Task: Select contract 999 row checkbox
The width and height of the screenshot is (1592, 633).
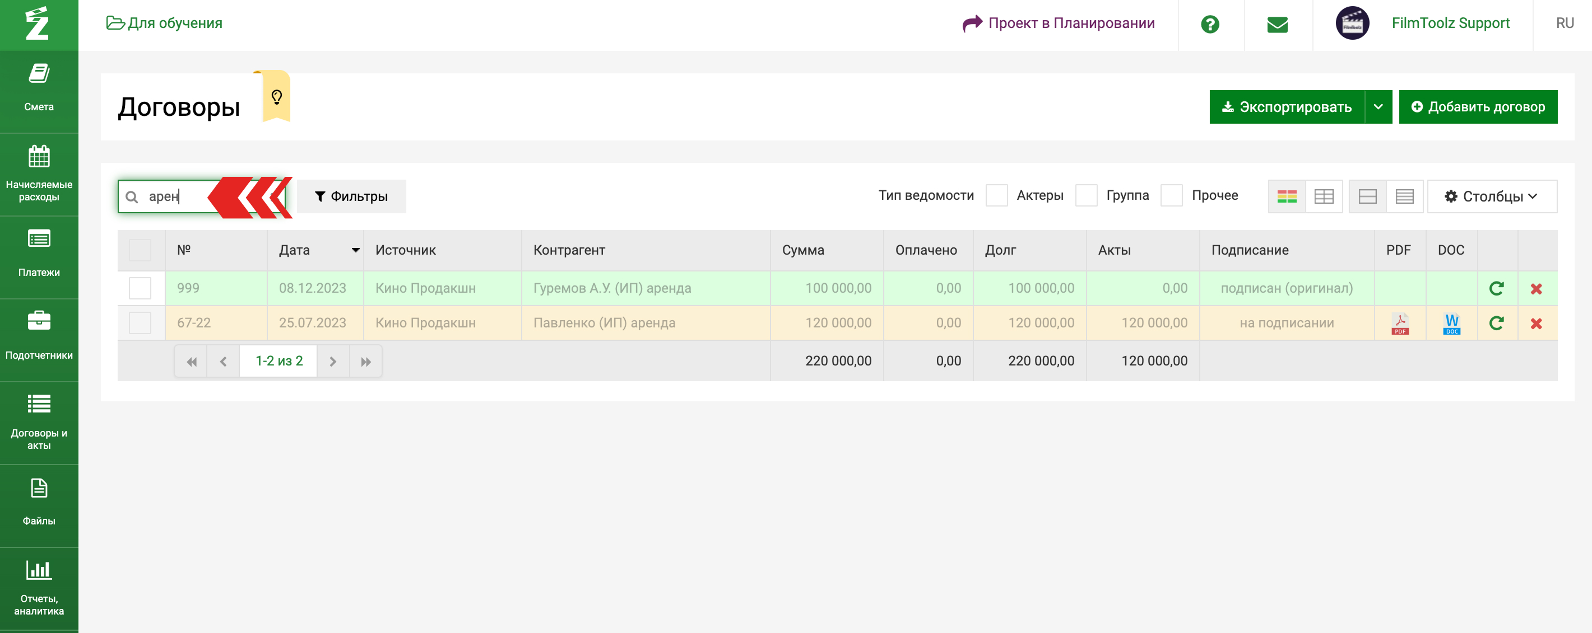Action: 140,288
